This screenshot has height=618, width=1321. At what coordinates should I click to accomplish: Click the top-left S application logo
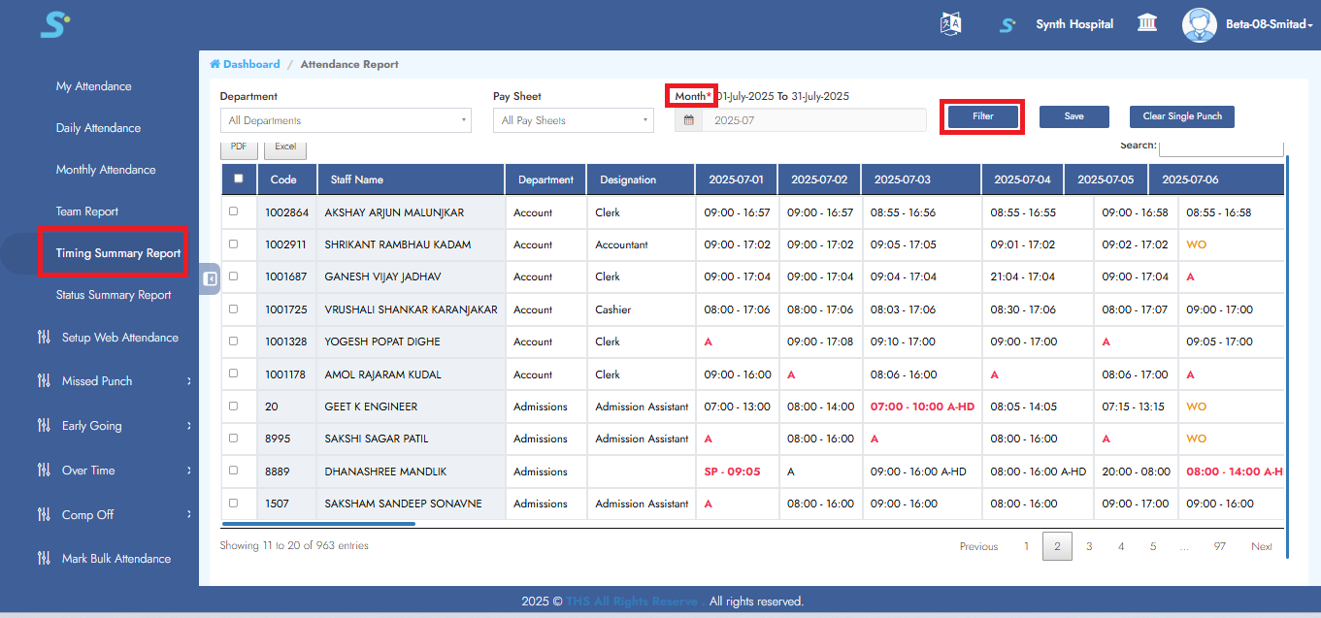pos(54,24)
